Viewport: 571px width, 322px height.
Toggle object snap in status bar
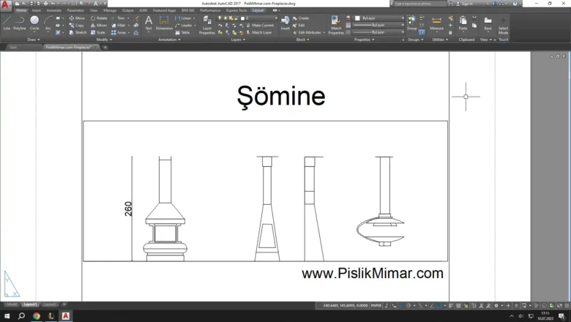(439, 306)
